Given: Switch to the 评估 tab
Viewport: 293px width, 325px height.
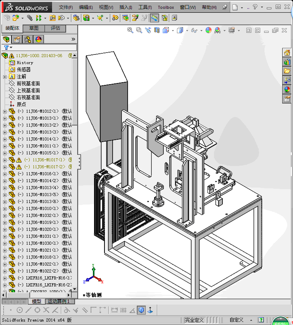Looking at the screenshot, I should point(56,29).
